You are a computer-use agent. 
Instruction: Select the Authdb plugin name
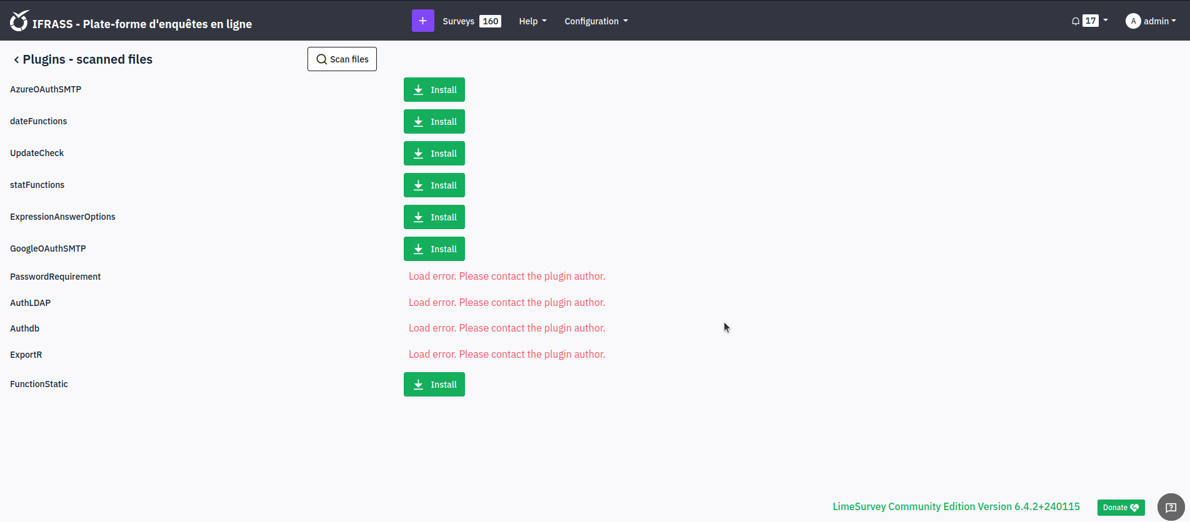[x=24, y=328]
